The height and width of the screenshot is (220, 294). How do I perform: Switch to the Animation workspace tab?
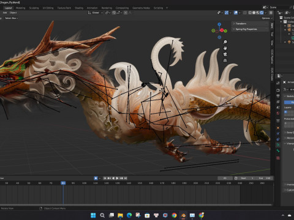tap(92, 8)
